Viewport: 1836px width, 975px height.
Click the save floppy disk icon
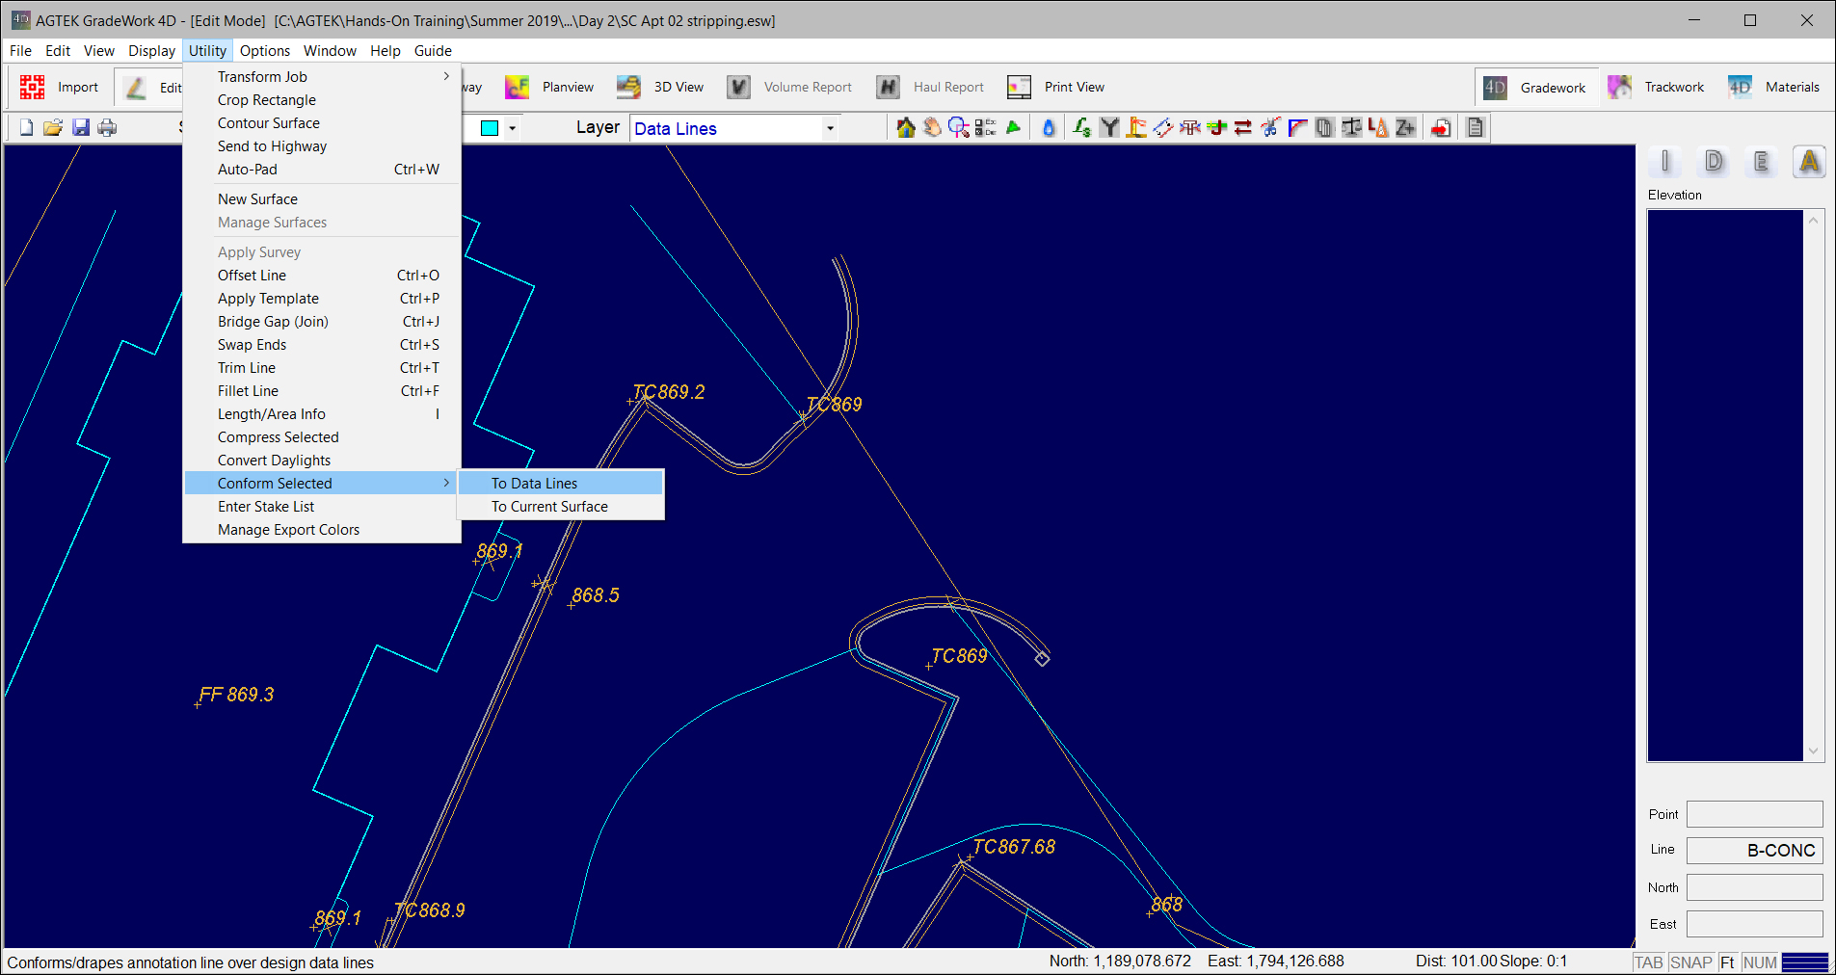pyautogui.click(x=81, y=128)
